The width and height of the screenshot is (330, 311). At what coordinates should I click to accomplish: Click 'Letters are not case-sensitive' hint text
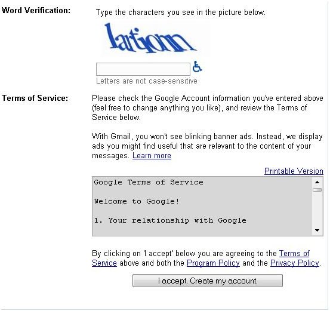(147, 81)
